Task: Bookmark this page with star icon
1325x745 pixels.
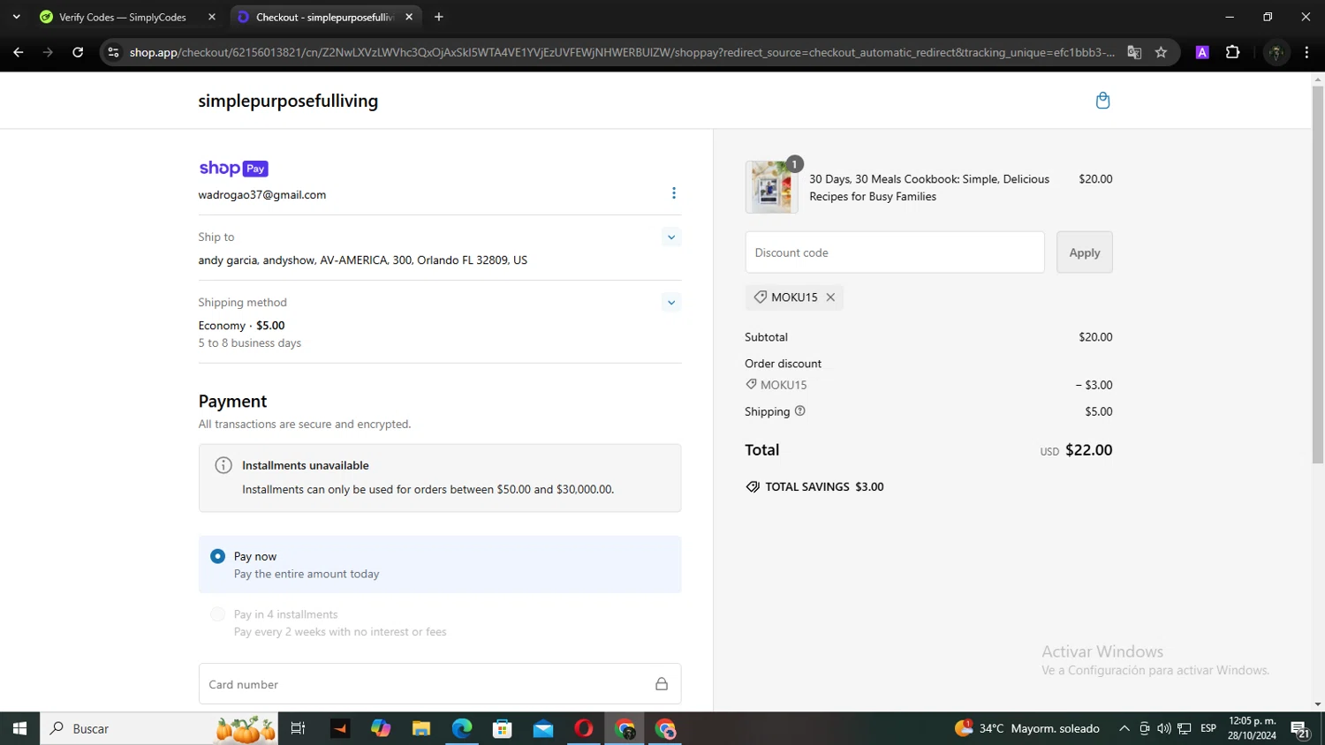Action: tap(1161, 52)
